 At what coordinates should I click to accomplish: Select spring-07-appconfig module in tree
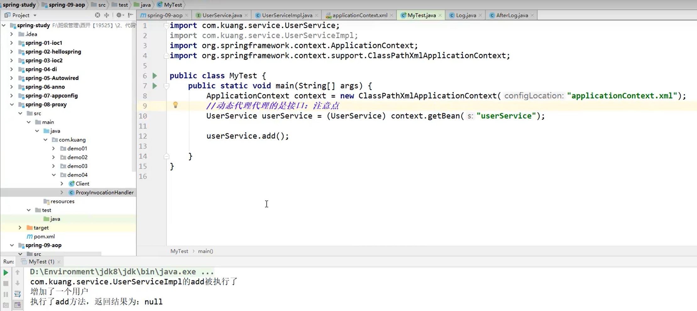tap(52, 96)
